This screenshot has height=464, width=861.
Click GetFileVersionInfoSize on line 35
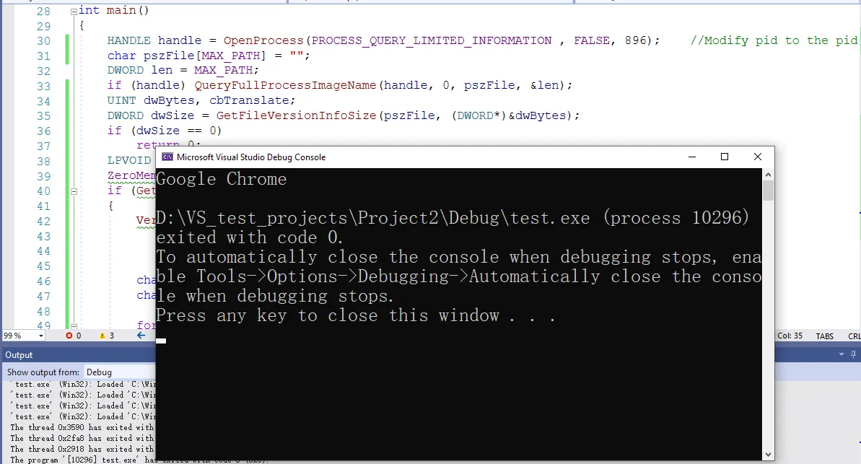click(x=296, y=116)
